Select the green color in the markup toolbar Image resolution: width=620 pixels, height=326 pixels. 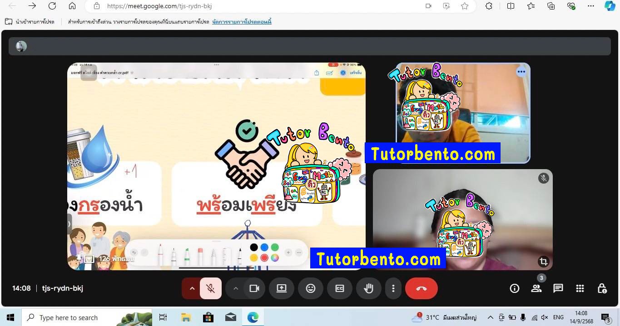click(275, 247)
